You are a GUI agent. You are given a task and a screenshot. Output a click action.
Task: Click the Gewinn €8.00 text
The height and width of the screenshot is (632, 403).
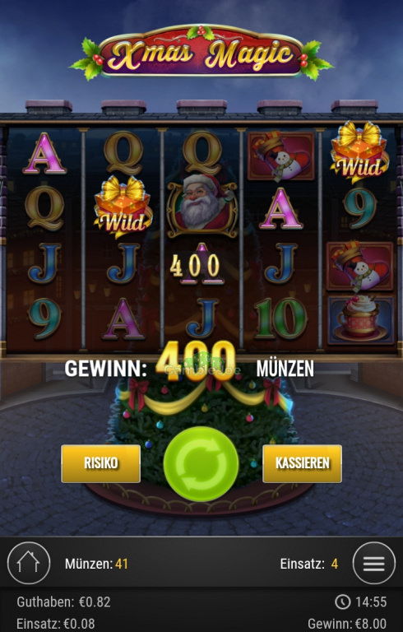click(347, 624)
